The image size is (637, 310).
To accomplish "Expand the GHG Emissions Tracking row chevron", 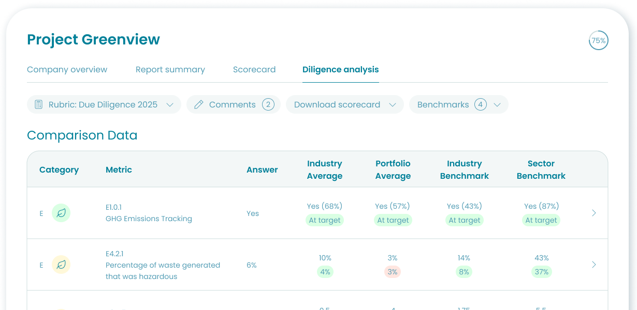I will 594,213.
